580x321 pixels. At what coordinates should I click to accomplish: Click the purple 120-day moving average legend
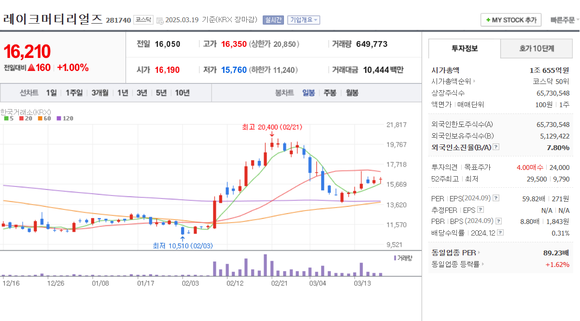(65, 118)
